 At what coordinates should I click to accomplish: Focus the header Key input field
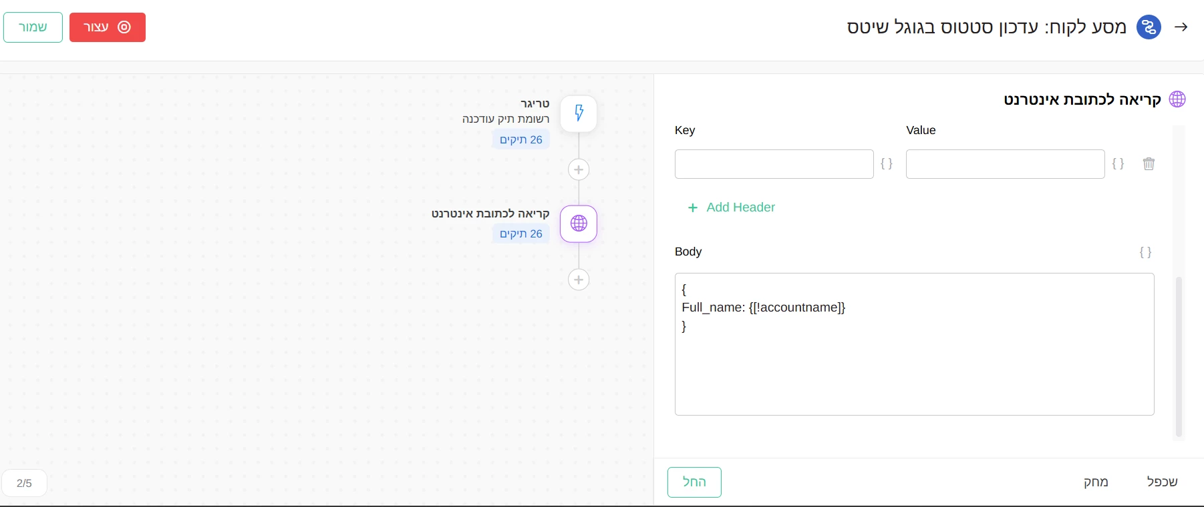pyautogui.click(x=774, y=164)
